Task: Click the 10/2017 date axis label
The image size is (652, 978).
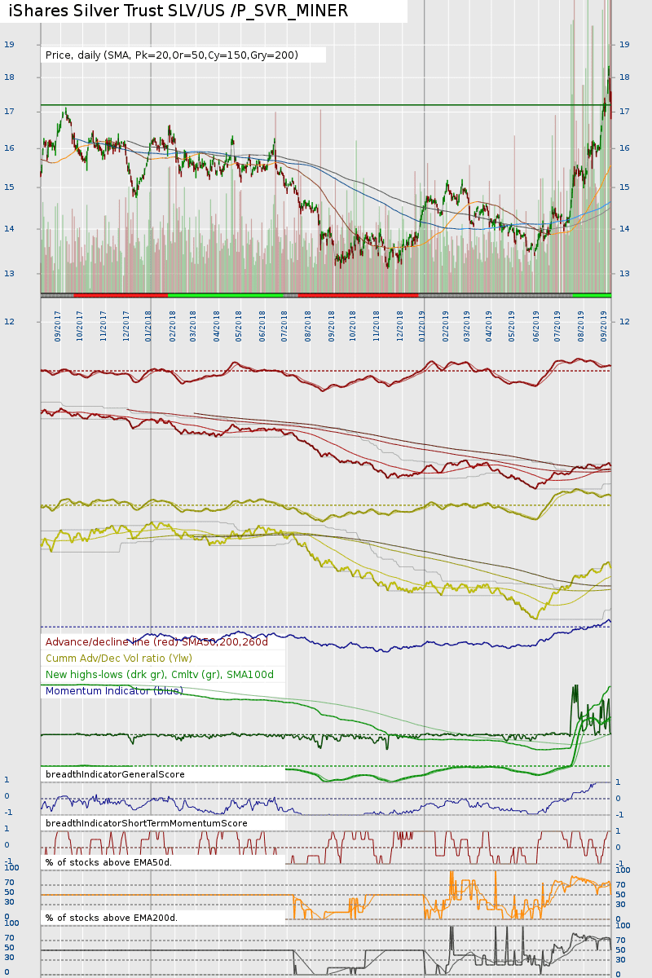Action: coord(81,325)
